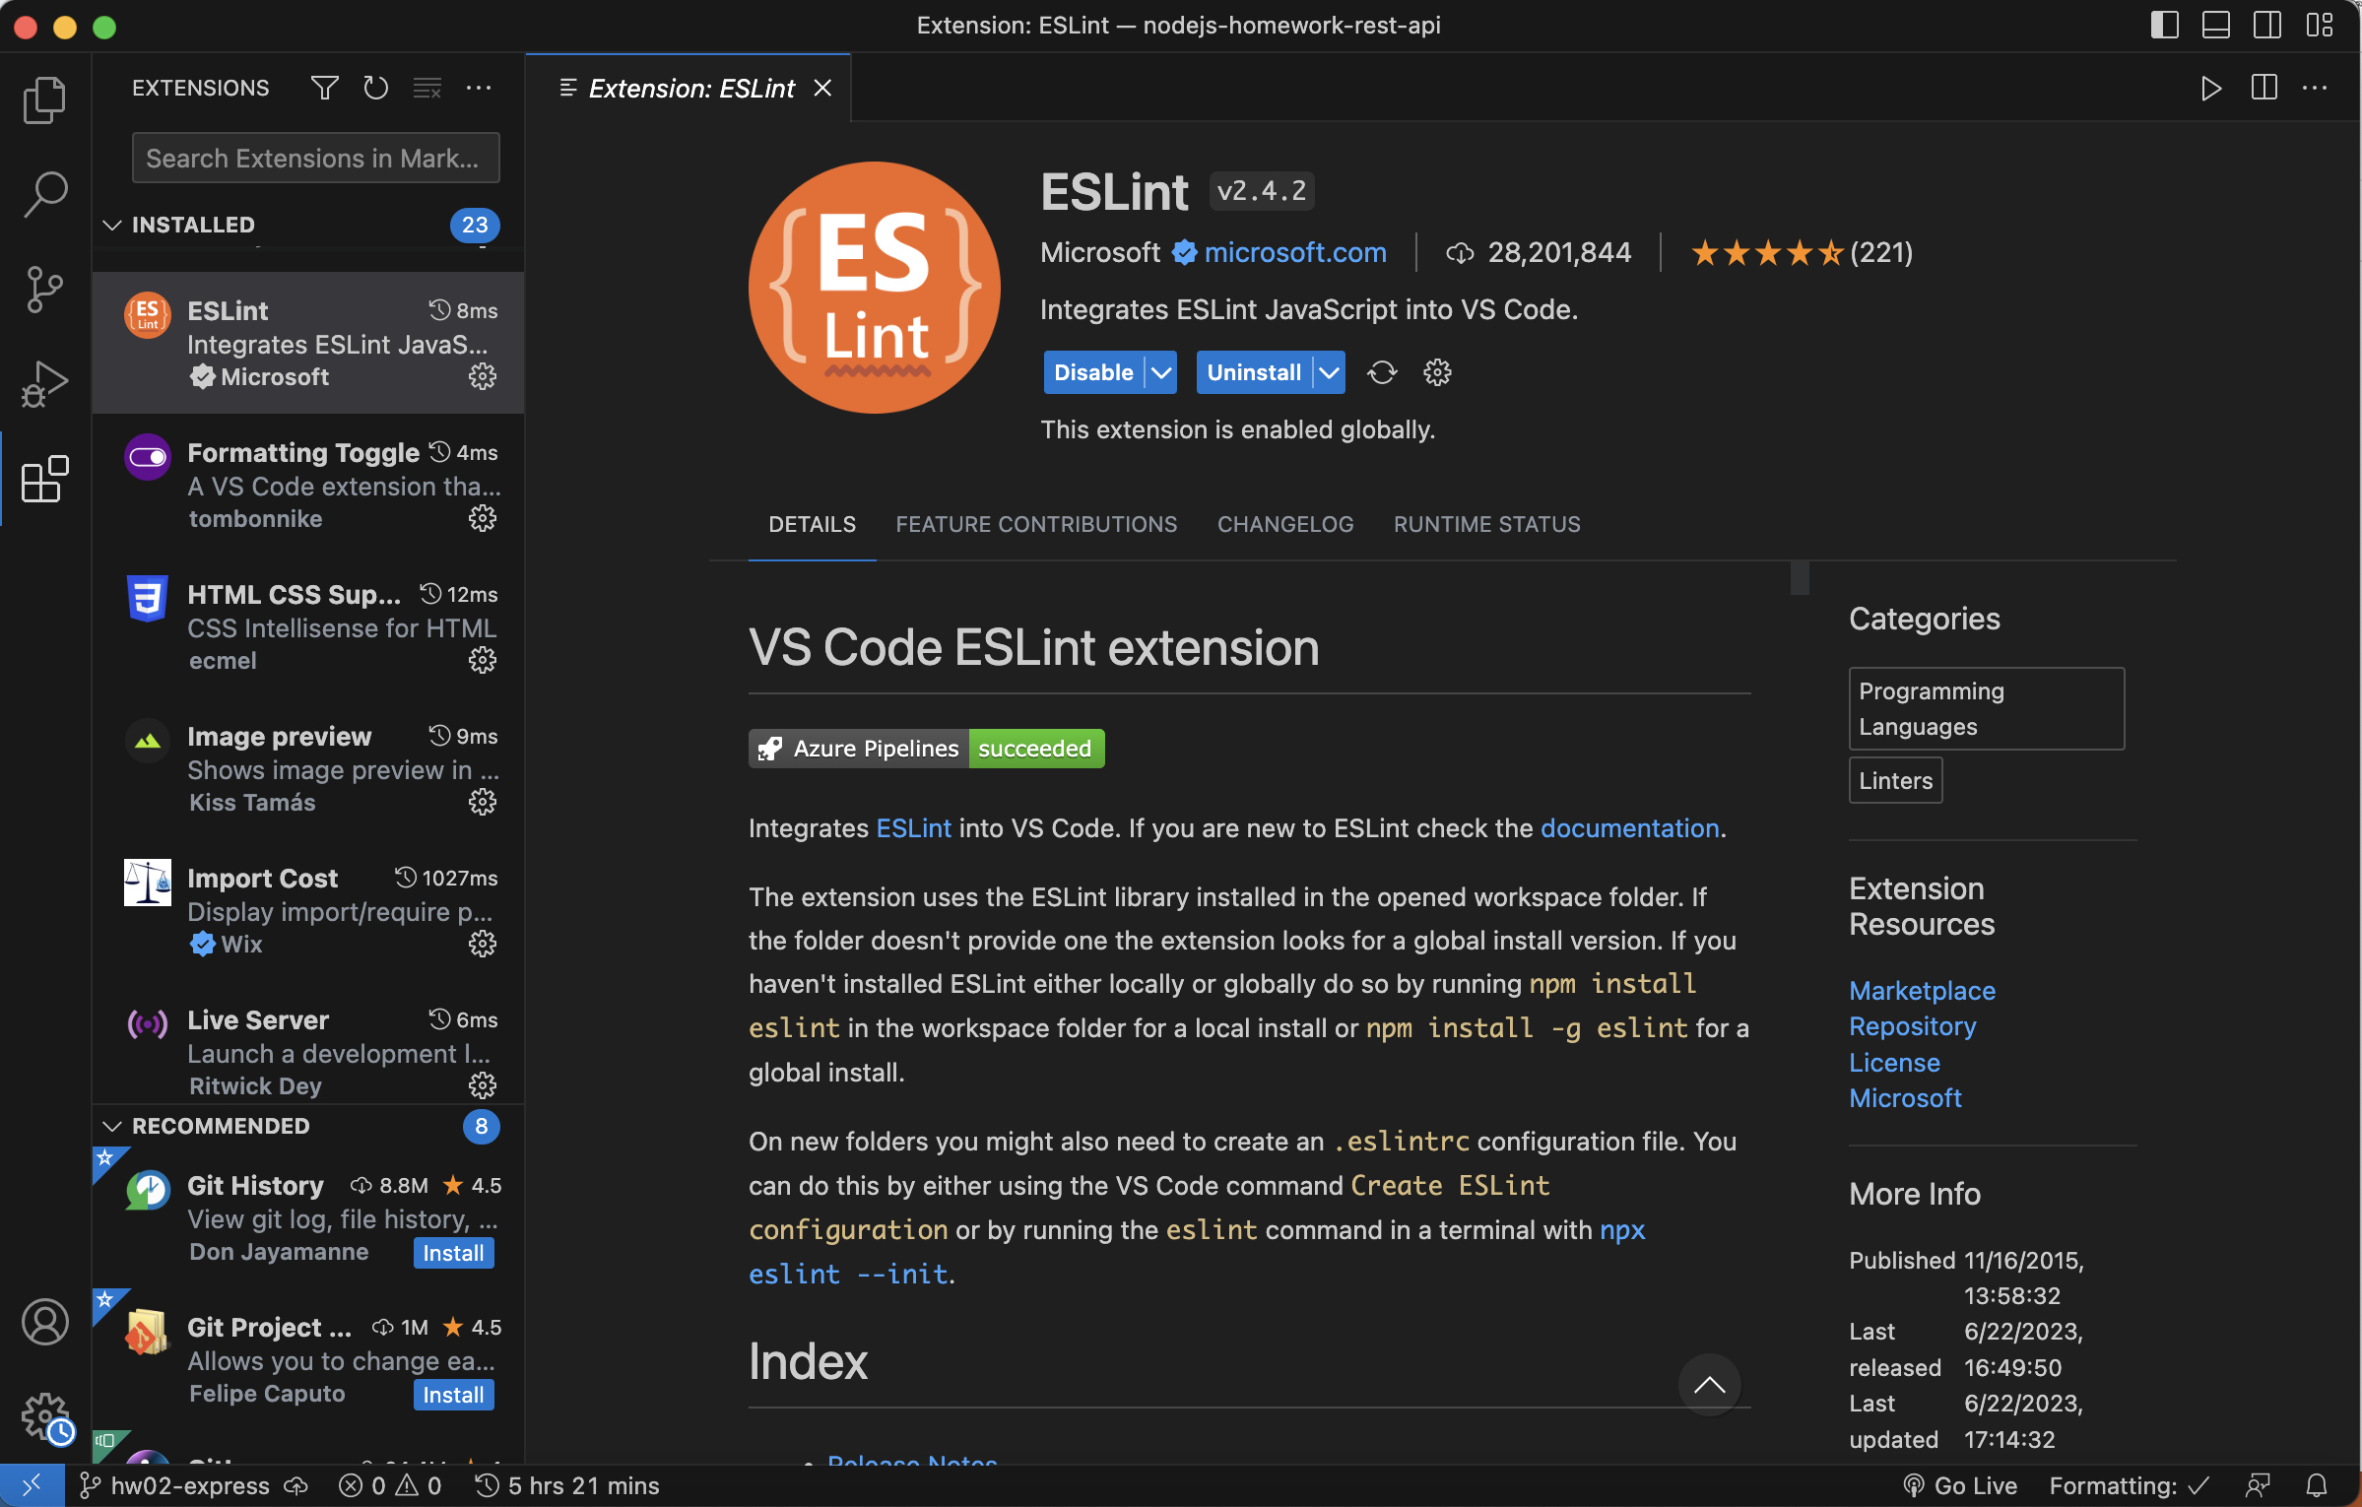
Task: Open the Marketplace resource link
Action: 1922,990
